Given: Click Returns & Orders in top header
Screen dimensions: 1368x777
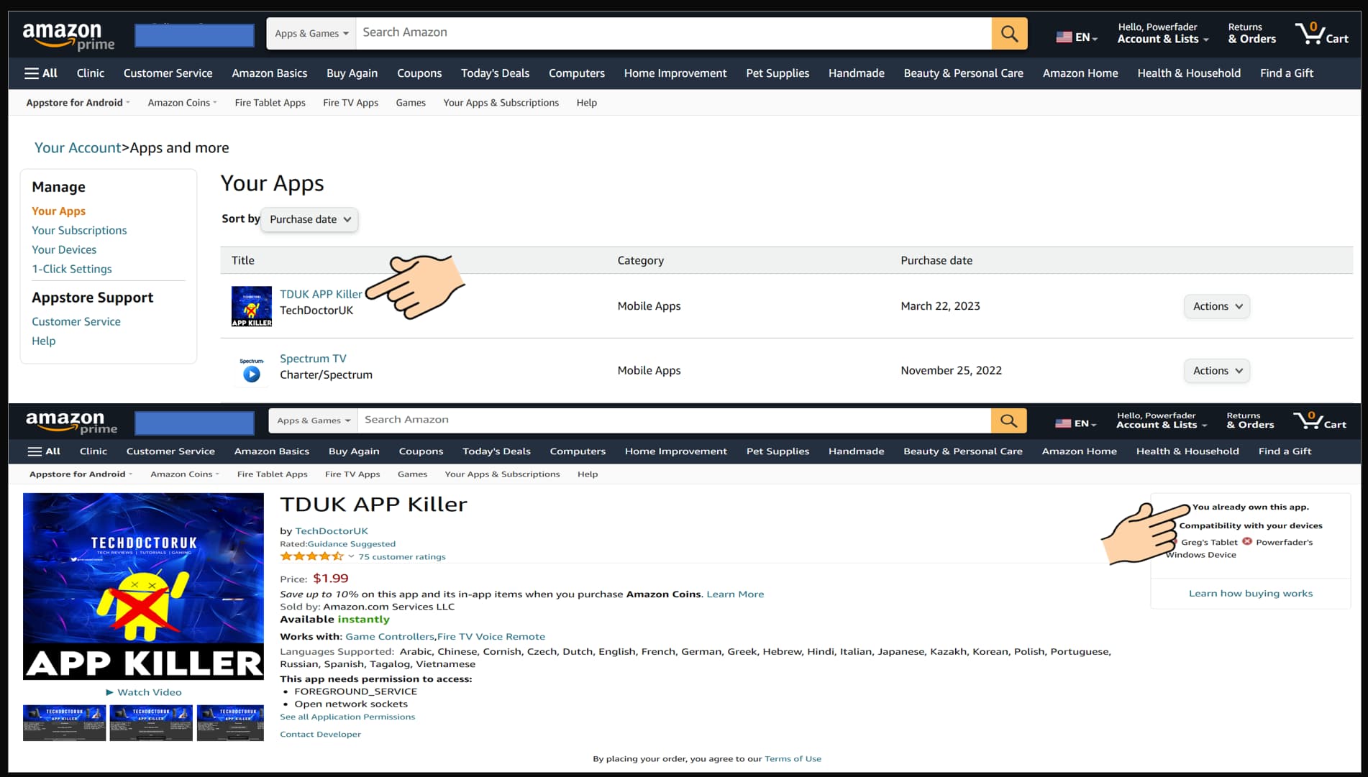Looking at the screenshot, I should pyautogui.click(x=1251, y=33).
